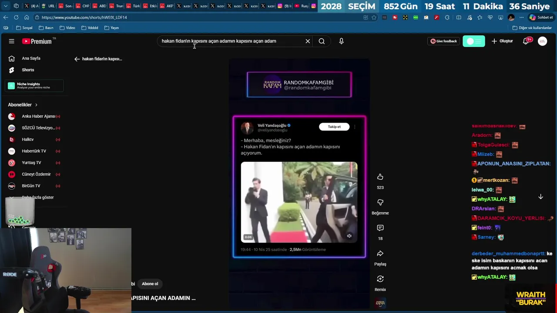The image size is (557, 313).
Task: Go back with the browser back arrow
Action: (6, 17)
